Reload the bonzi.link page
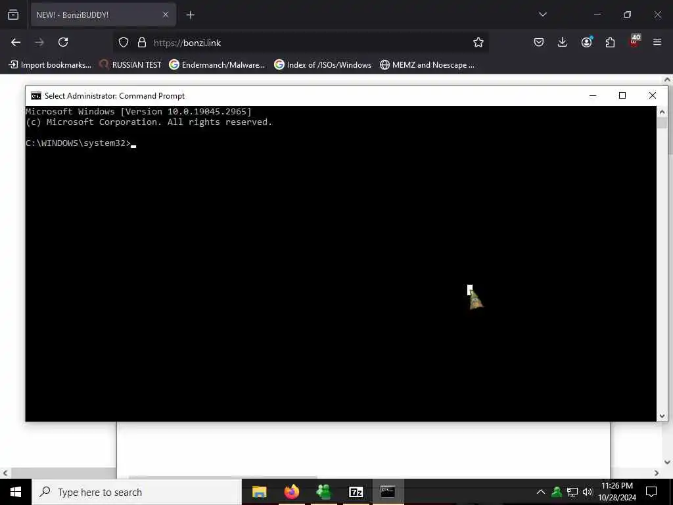Screen dimensions: 673x505 tap(63, 43)
